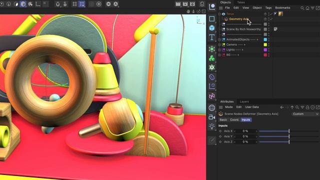Viewport: 320px width, 180px height.
Task: Open the magenta nodes tool icon
Action: coord(212,96)
